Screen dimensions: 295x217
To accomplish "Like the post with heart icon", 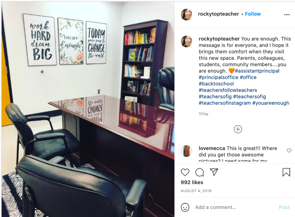I will coord(185,172).
